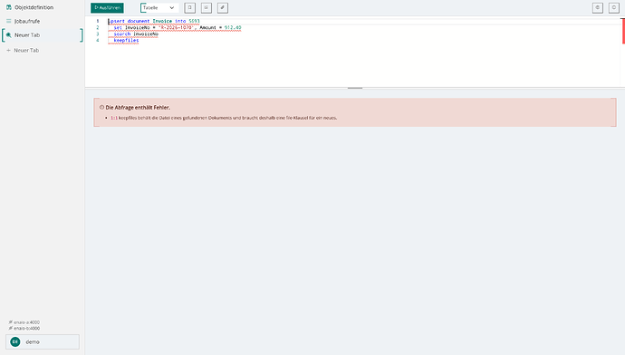Click the red error marker in editor scrollbar
This screenshot has width=625, height=355.
623,31
